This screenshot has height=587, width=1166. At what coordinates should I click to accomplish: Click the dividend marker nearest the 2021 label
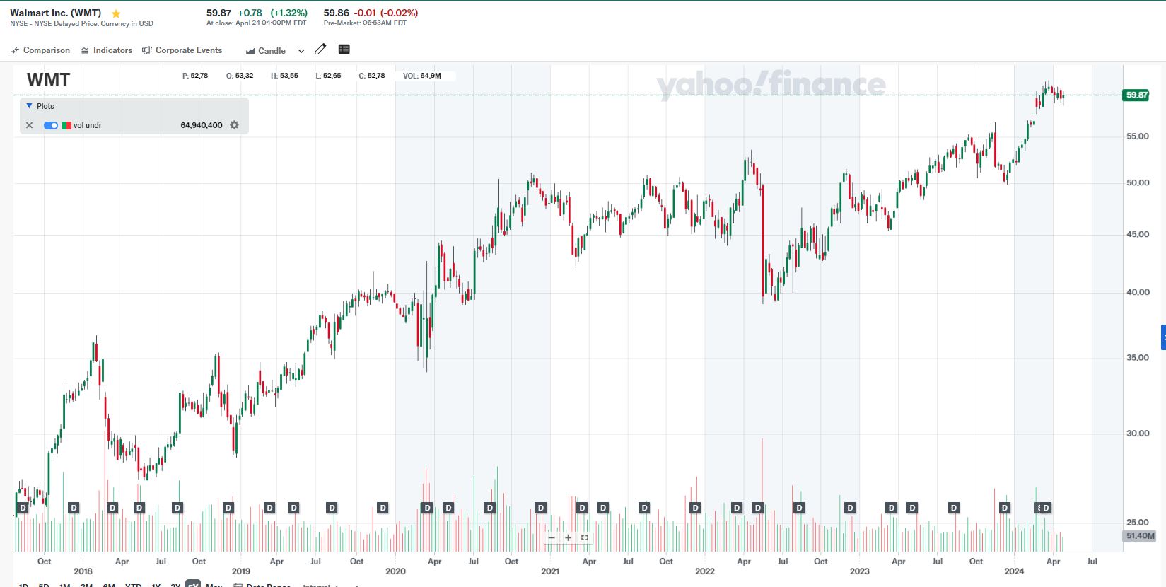pos(541,508)
